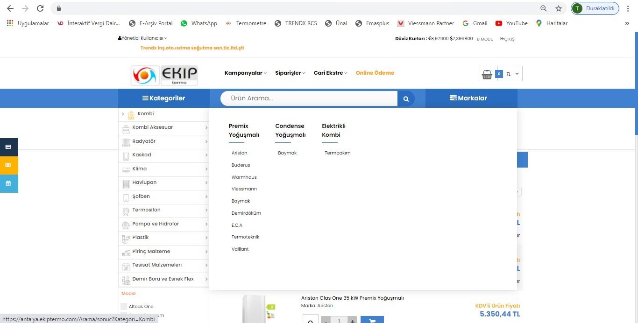The image size is (638, 323).
Task: Open the WhatsApp bookmark
Action: [x=199, y=23]
